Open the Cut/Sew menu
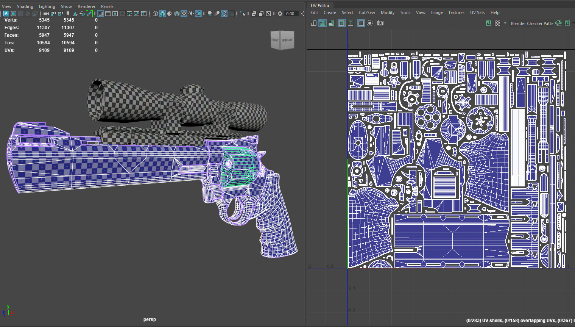Screen dimensions: 575x327 [367, 13]
